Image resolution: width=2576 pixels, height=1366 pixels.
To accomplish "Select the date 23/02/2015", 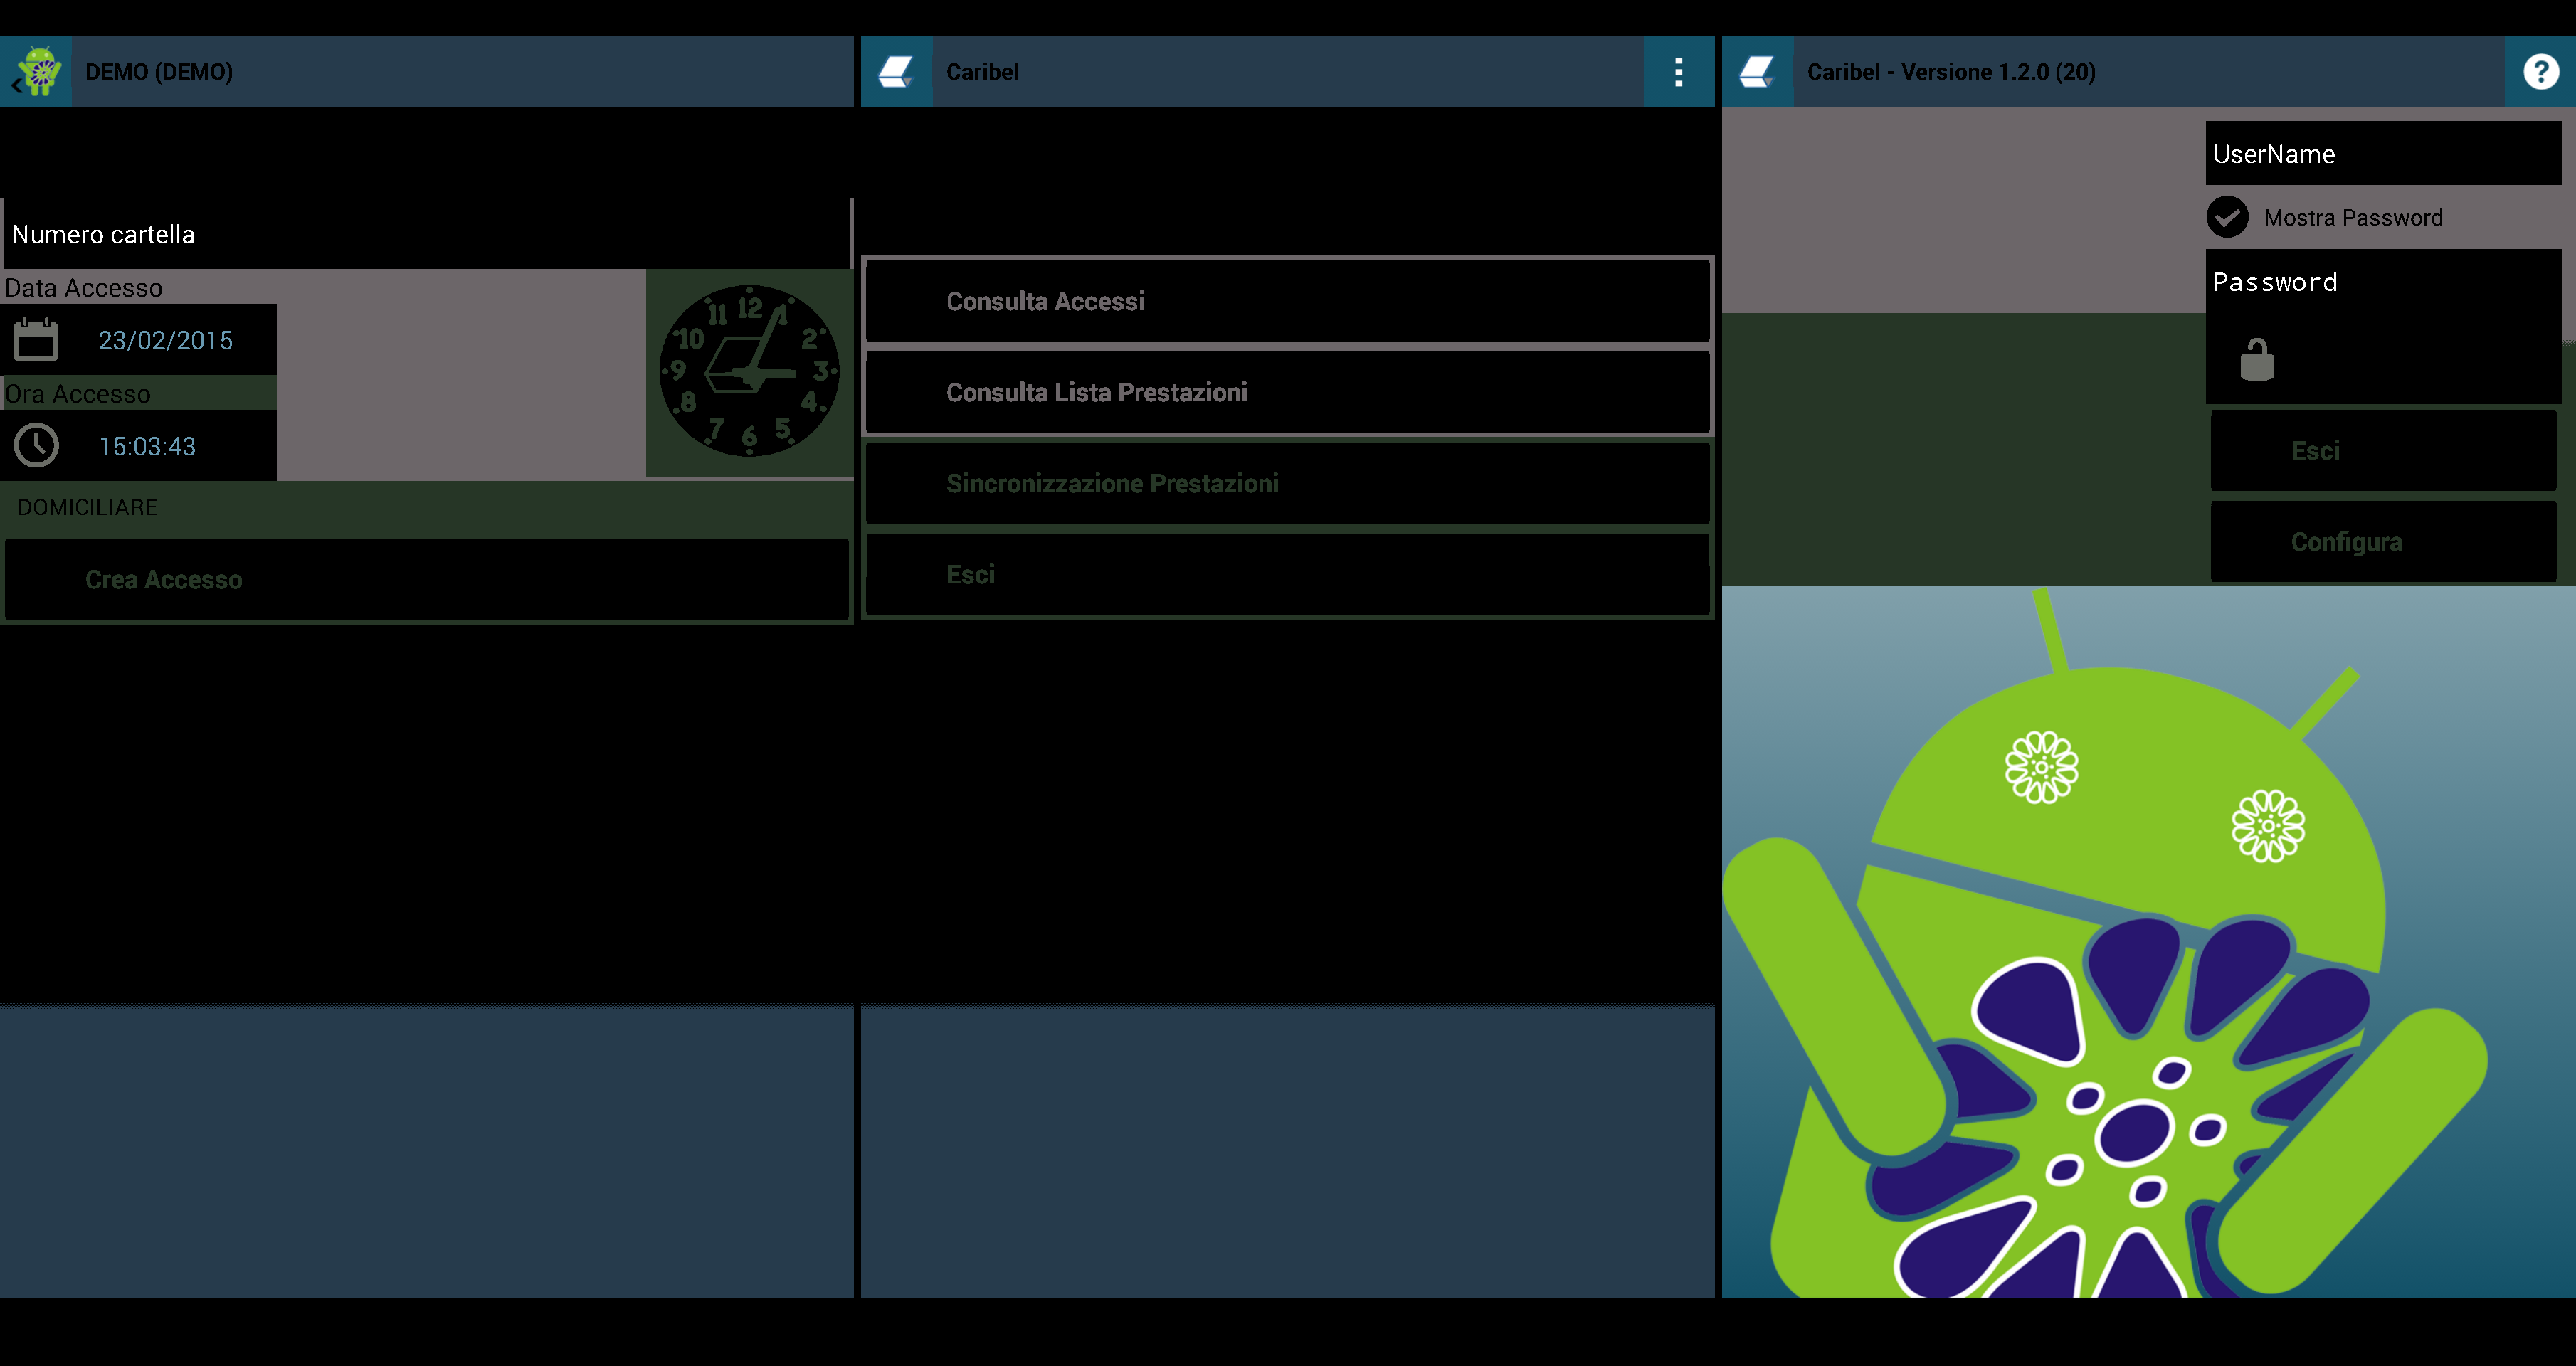I will (x=165, y=340).
